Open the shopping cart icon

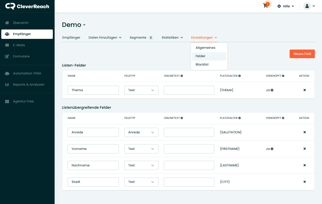(266, 6)
